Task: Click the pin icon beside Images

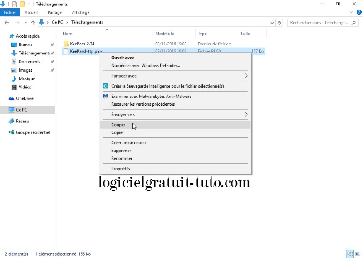Action: tap(52, 70)
